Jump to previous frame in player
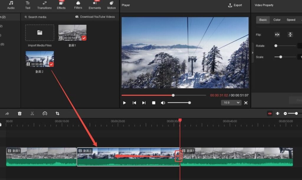The width and height of the screenshot is (302, 180). click(134, 103)
